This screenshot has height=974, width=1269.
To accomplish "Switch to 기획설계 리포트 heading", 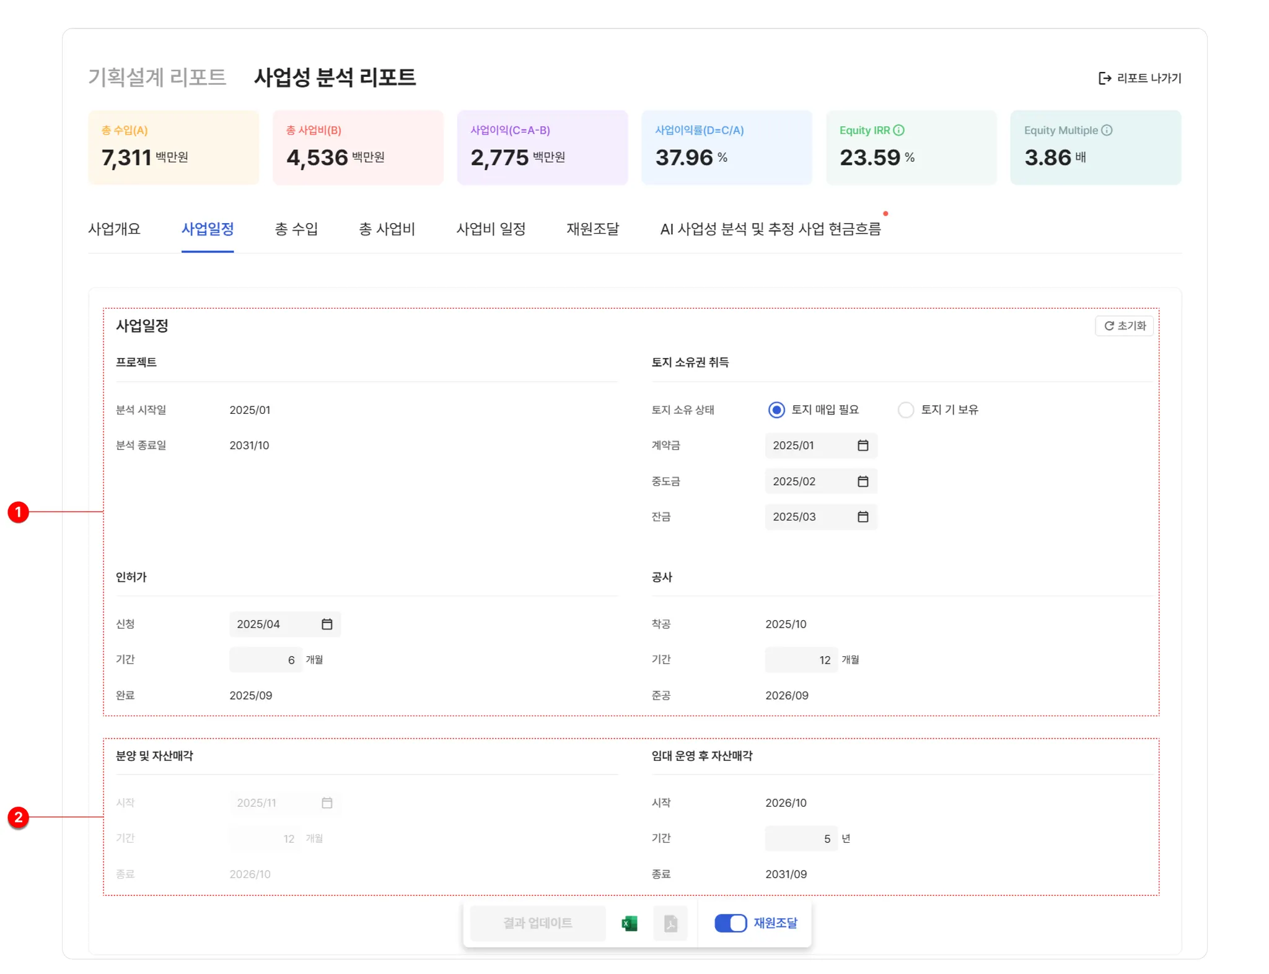I will pos(157,77).
